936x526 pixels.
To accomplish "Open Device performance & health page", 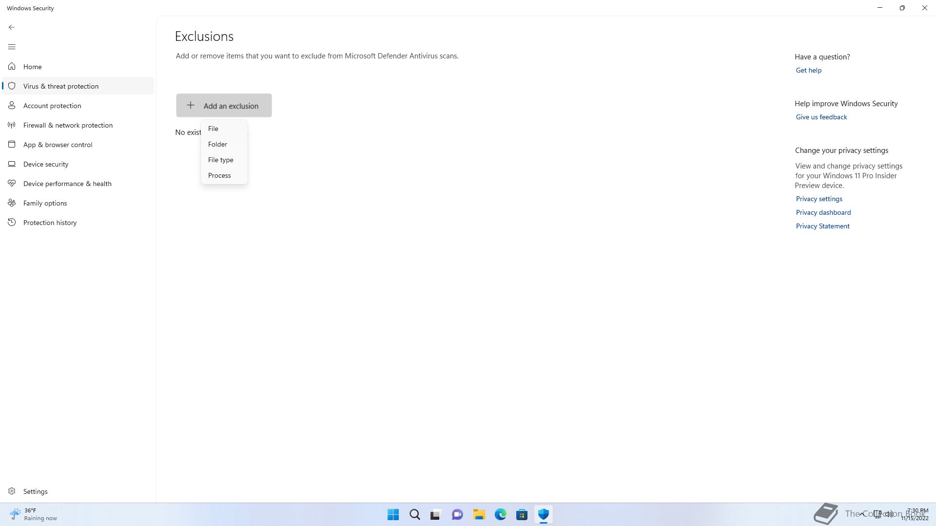I will pyautogui.click(x=78, y=183).
